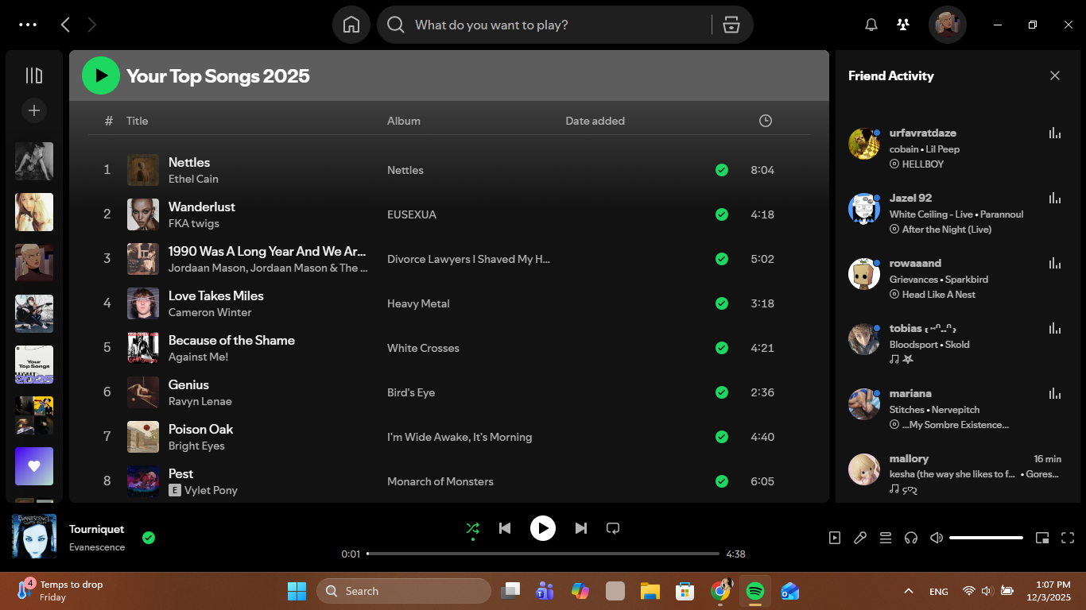Open Liked Songs heart tile in sidebar

34,466
